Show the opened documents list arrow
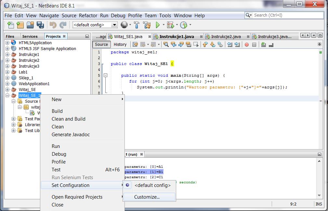The image size is (328, 211). point(314,35)
